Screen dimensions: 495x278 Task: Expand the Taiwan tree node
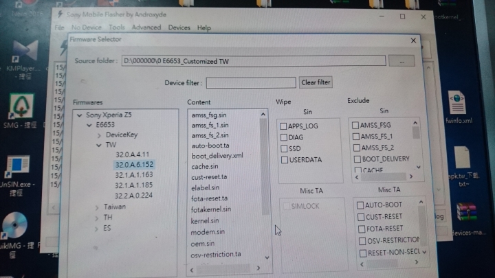[x=97, y=207]
